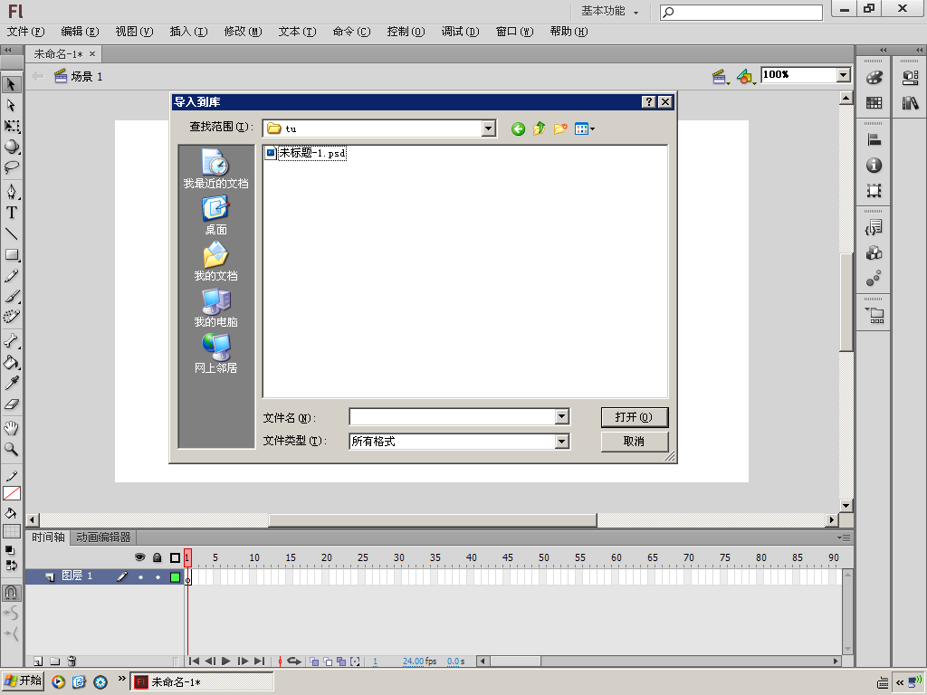This screenshot has width=927, height=695.
Task: Toggle onion skin button in timeline
Action: click(314, 662)
